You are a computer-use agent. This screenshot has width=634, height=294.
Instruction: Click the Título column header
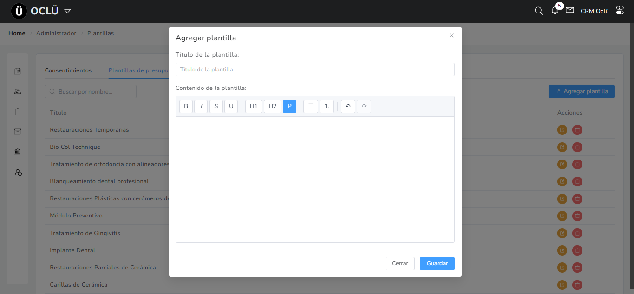pos(58,113)
